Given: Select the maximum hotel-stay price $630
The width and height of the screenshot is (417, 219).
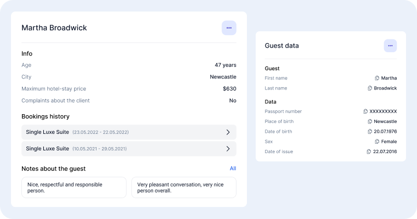Looking at the screenshot, I should coord(229,88).
